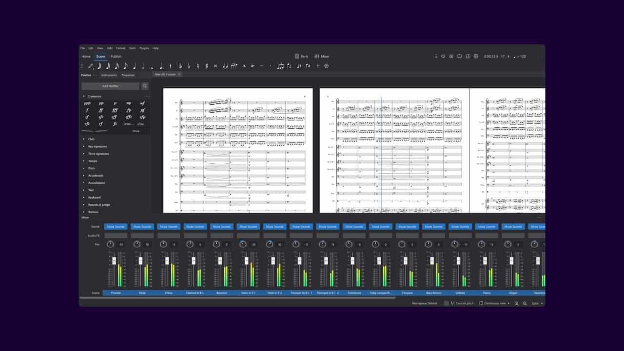Toggle the pencil note input mode

click(x=90, y=66)
